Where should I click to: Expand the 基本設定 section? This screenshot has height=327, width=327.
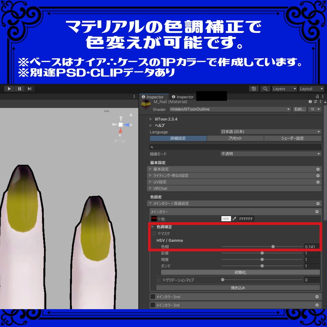click(234, 169)
